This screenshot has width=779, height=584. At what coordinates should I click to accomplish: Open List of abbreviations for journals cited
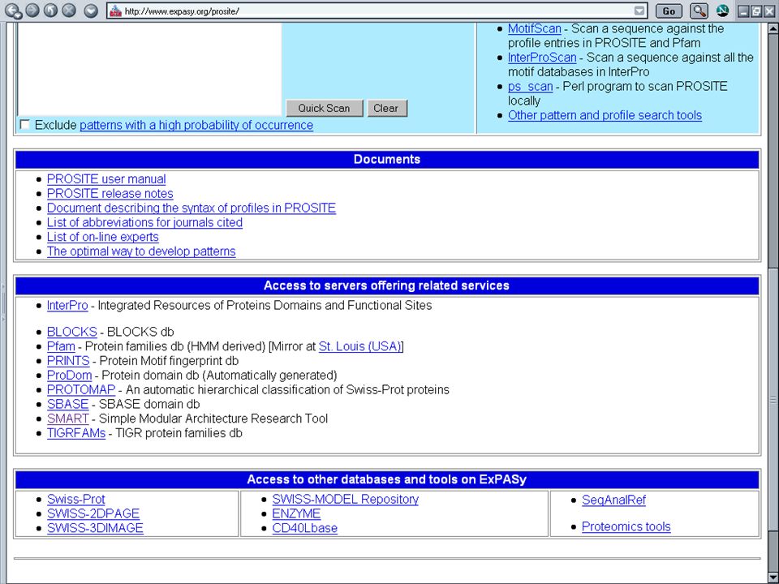(144, 222)
